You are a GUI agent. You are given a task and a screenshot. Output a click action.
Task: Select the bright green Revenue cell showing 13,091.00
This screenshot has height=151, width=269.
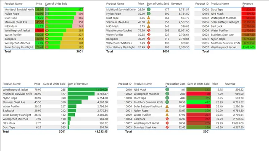pyautogui.click(x=248, y=47)
